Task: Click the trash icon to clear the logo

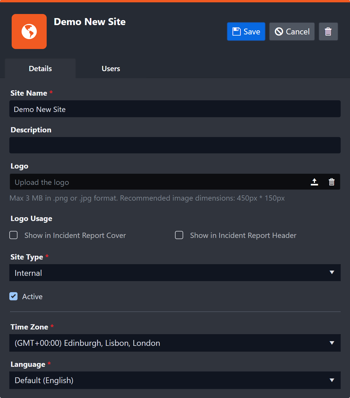Action: coord(332,182)
